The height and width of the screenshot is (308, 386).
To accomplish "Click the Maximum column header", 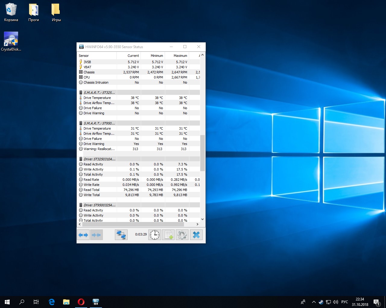I will click(177, 56).
